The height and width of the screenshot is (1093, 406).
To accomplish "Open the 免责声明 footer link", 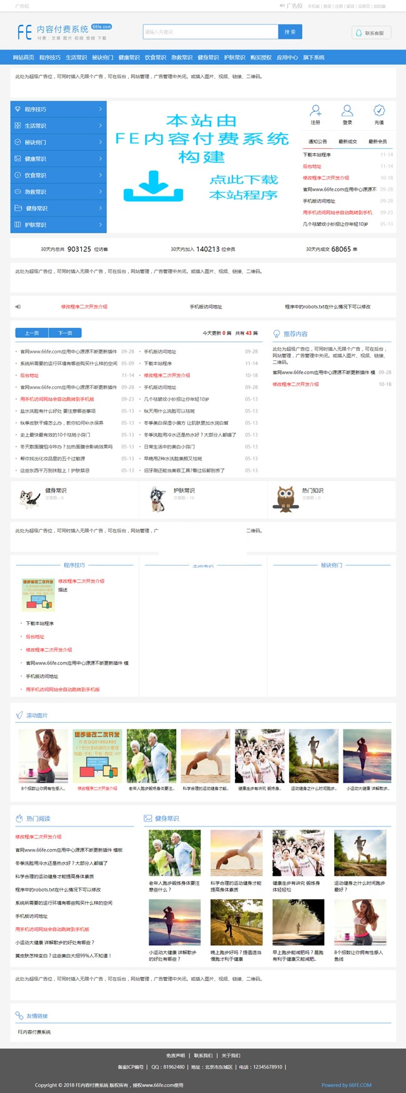I will [x=176, y=1055].
